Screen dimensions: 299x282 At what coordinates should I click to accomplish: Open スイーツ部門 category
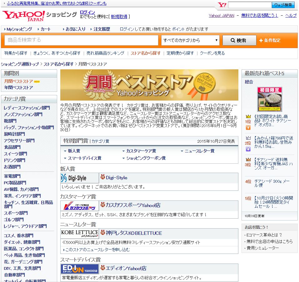pyautogui.click(x=15, y=154)
